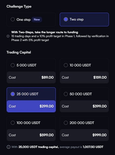Click the New badge beside One step
Viewport: 115px width, 155px height.
[x=37, y=20]
